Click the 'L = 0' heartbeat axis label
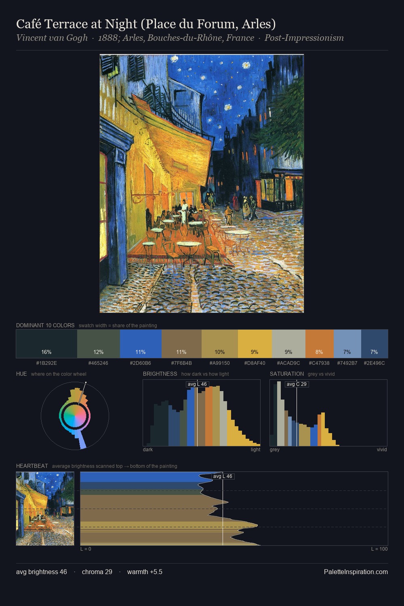The image size is (404, 606). 86,549
